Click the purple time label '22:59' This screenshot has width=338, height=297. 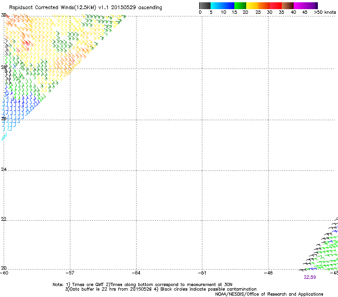tap(310, 277)
